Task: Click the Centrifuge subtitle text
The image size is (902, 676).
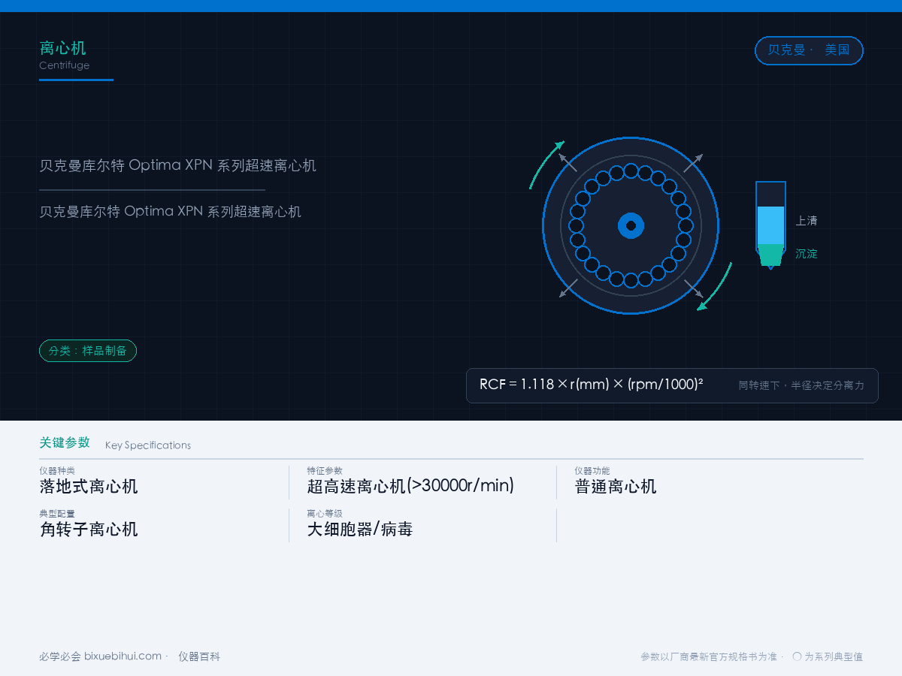Action: click(x=64, y=65)
